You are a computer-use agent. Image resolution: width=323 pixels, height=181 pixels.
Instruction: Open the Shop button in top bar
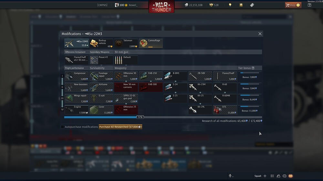293,5
